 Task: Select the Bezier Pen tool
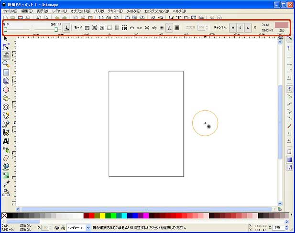[x=6, y=124]
